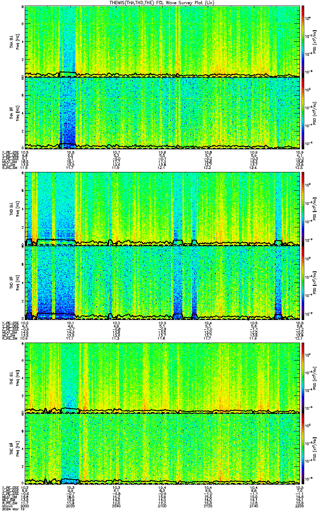
Task: Click the THE B-perpendicular freq [Hz] axis label
Action: tap(17, 378)
